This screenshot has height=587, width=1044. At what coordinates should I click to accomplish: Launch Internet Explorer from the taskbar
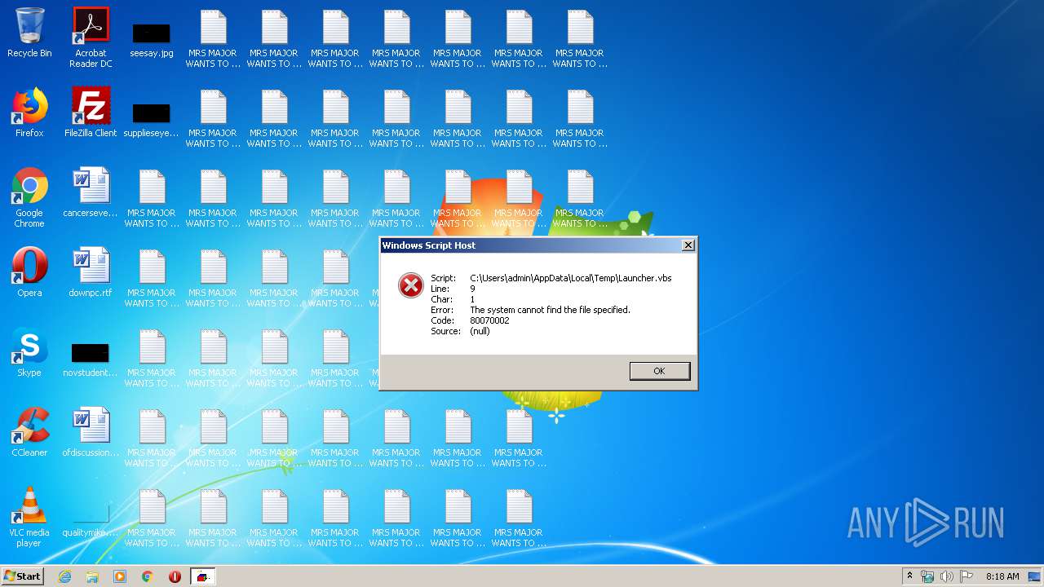click(64, 576)
